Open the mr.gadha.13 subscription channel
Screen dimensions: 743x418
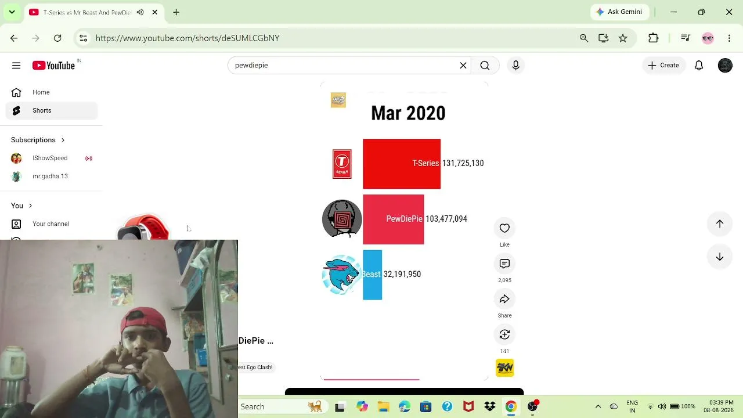pos(52,176)
